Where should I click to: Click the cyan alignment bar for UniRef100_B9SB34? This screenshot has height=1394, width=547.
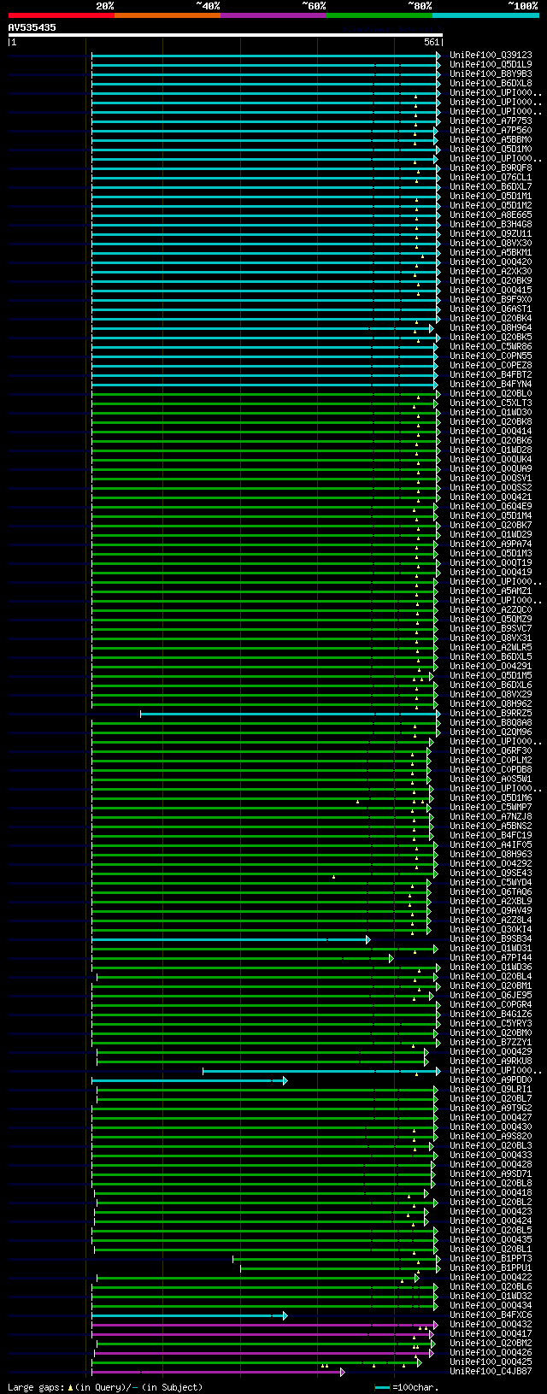point(231,939)
